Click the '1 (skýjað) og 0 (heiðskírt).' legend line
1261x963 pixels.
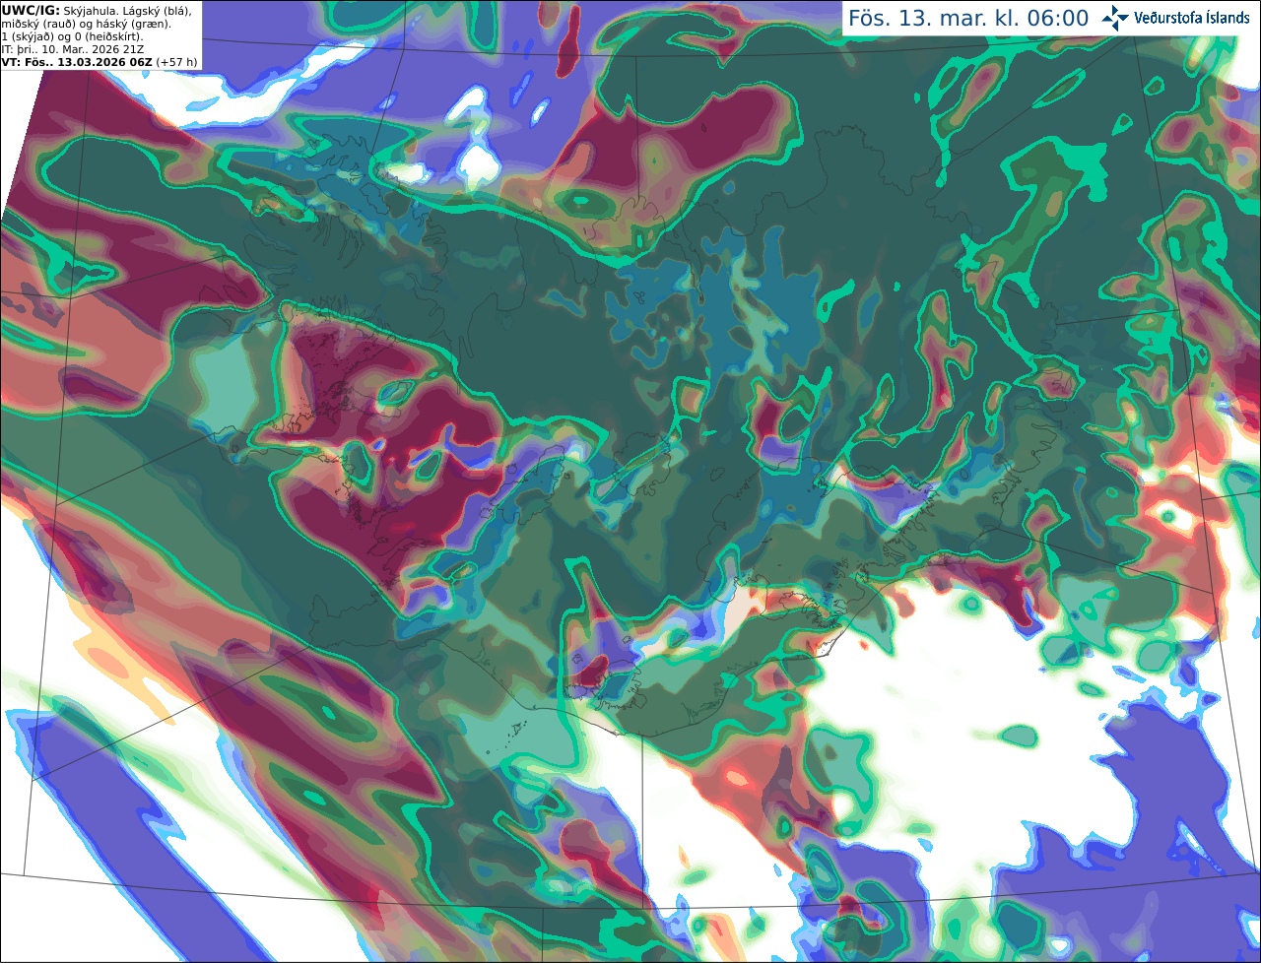(x=72, y=36)
